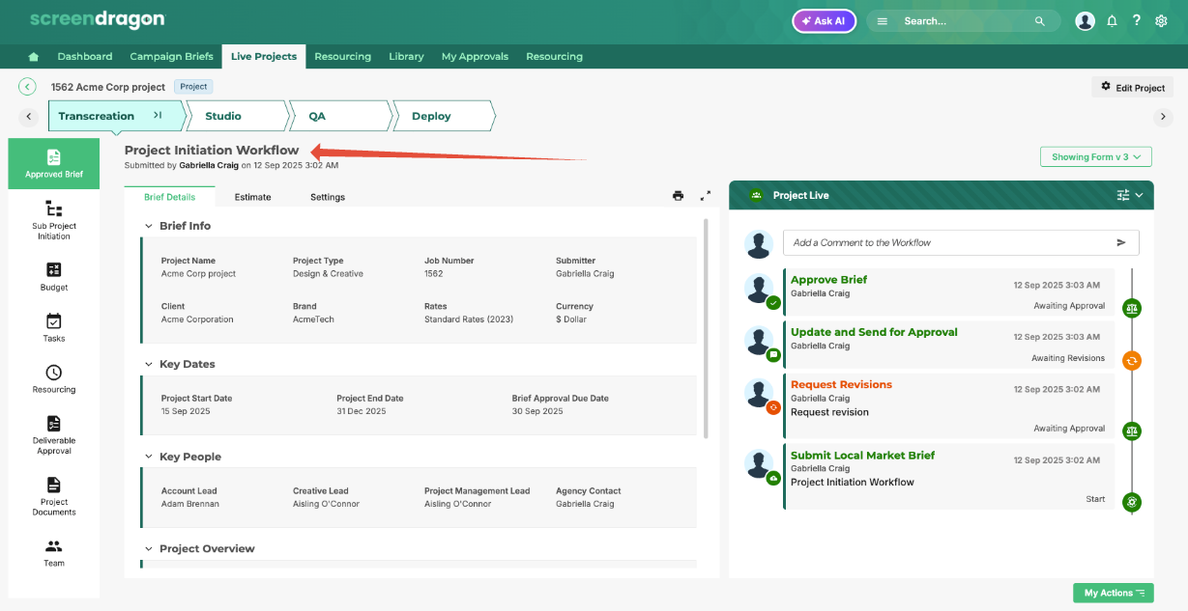
Task: Open the Budget sidebar item
Action: [54, 275]
